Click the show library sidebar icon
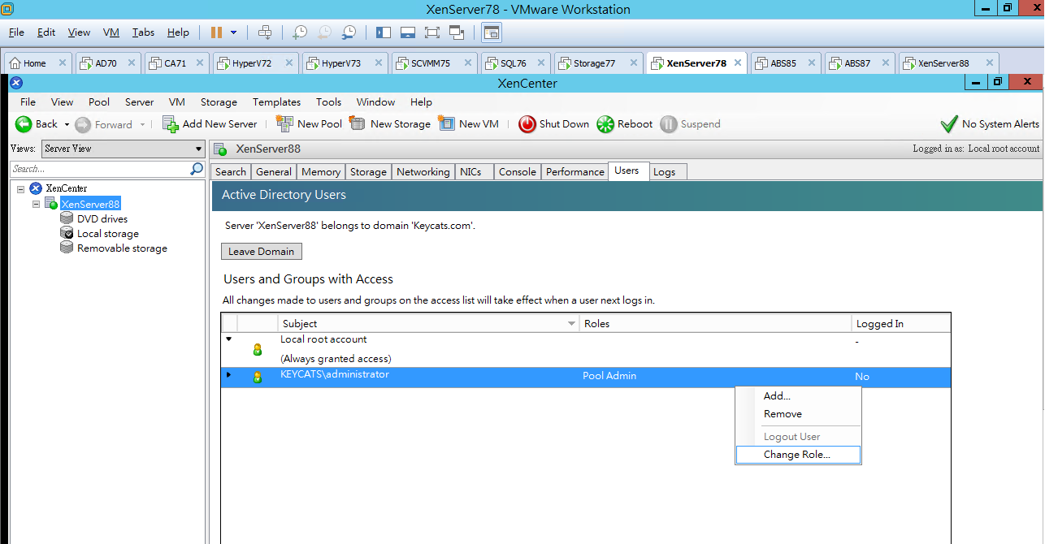Screen dimensions: 1045x544 pyautogui.click(x=384, y=32)
